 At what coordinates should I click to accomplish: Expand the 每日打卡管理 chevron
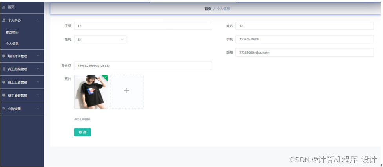coord(38,56)
